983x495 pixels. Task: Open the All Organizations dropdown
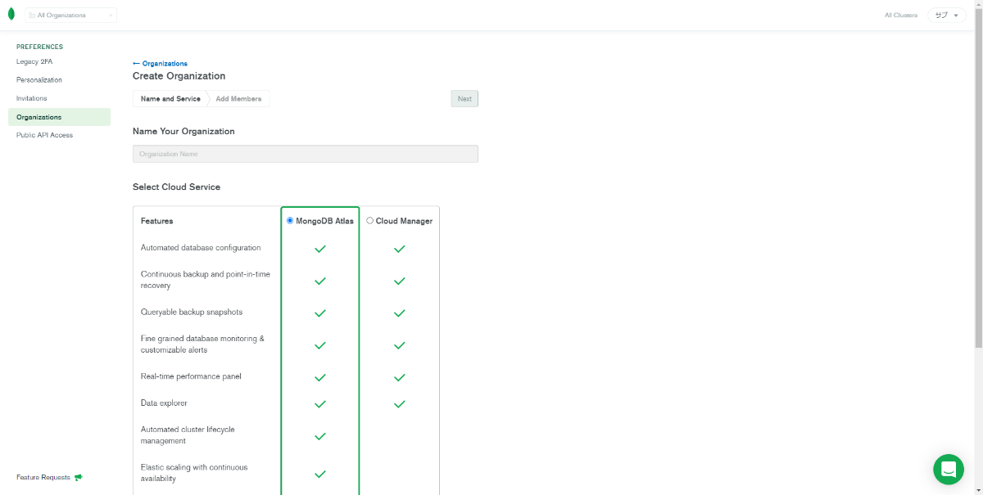click(70, 14)
